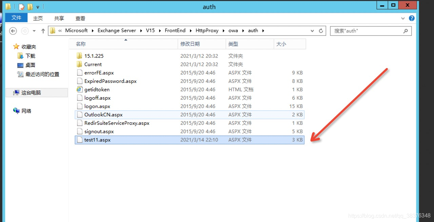Click the 搜索"auth" search box

point(371,31)
